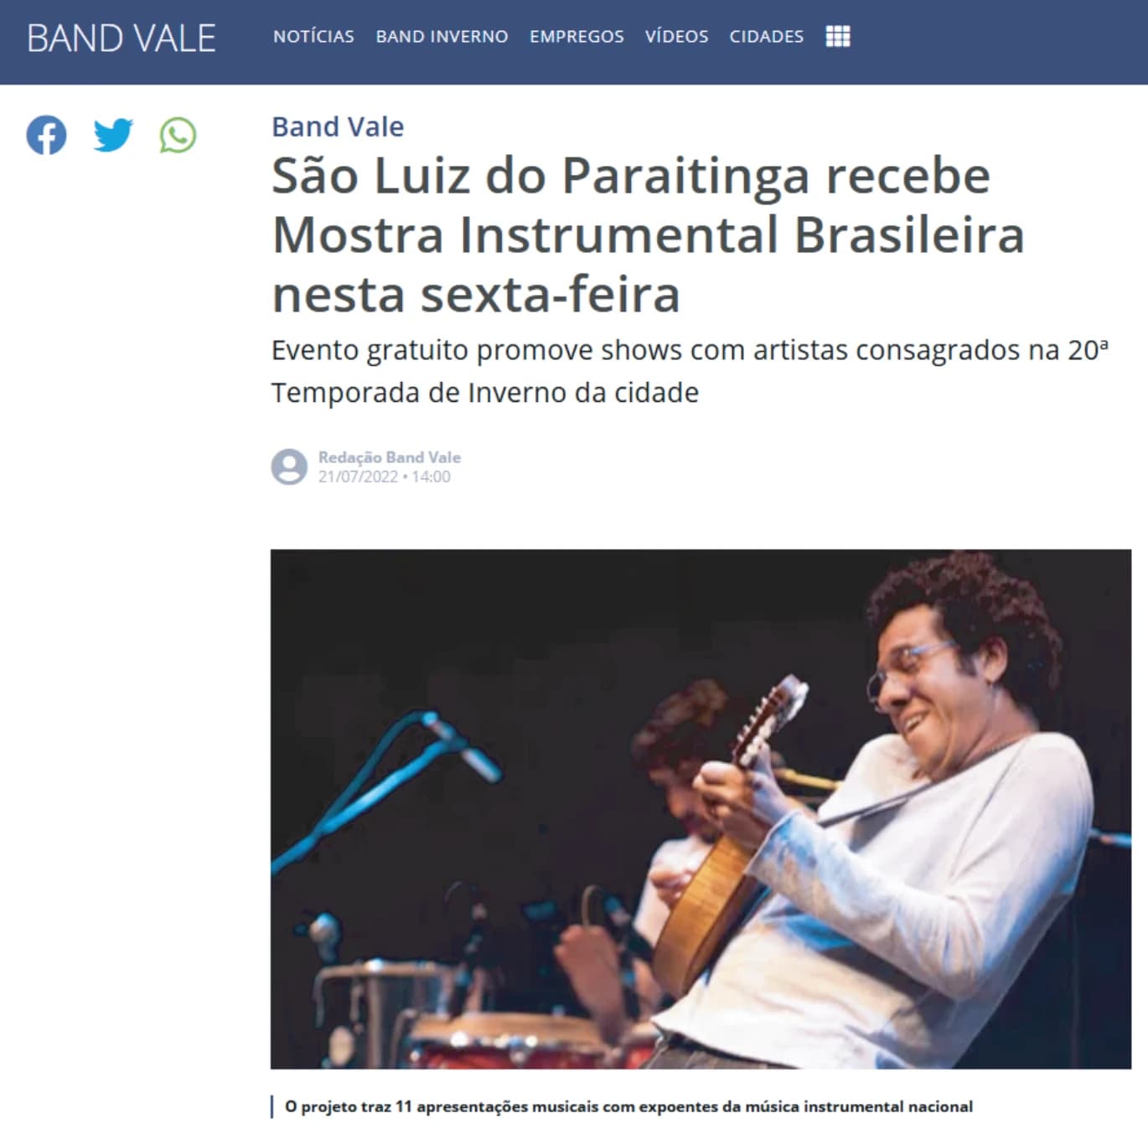Click the author avatar icon
Image resolution: width=1148 pixels, height=1134 pixels.
click(289, 466)
